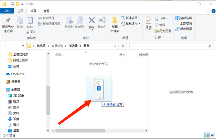
Task: Click the Delete (删除) X icon
Action: coord(91,20)
